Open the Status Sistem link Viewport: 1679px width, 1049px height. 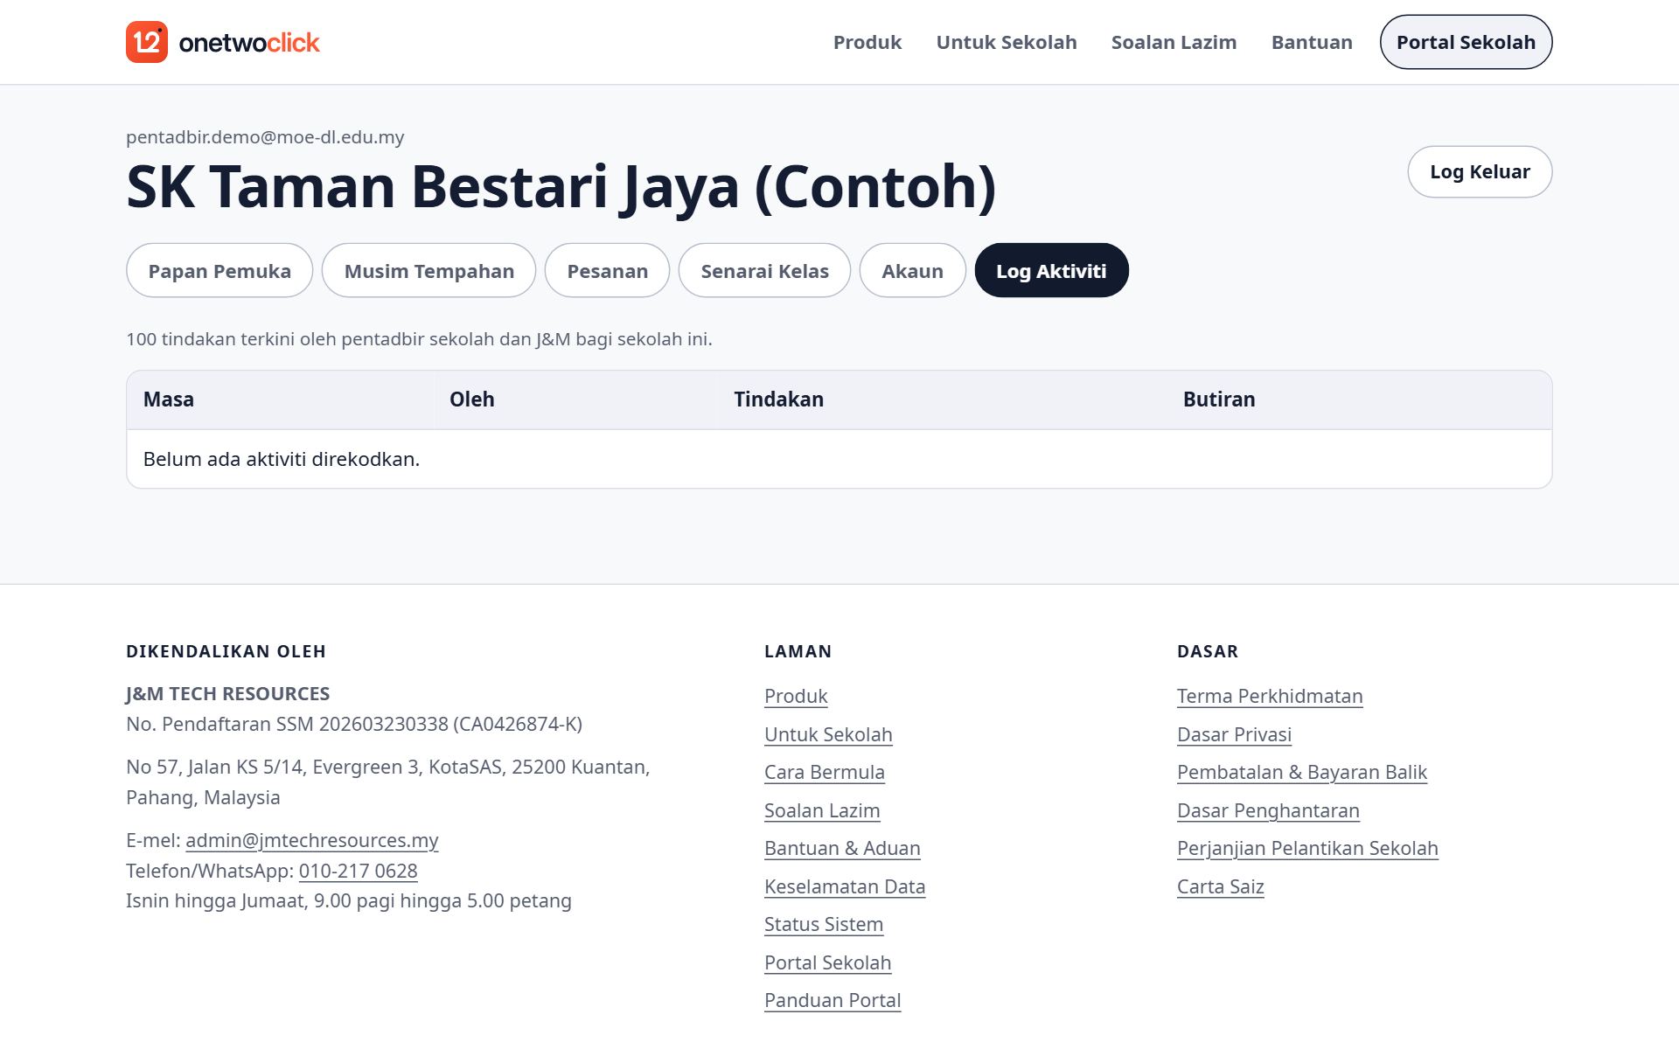tap(824, 924)
